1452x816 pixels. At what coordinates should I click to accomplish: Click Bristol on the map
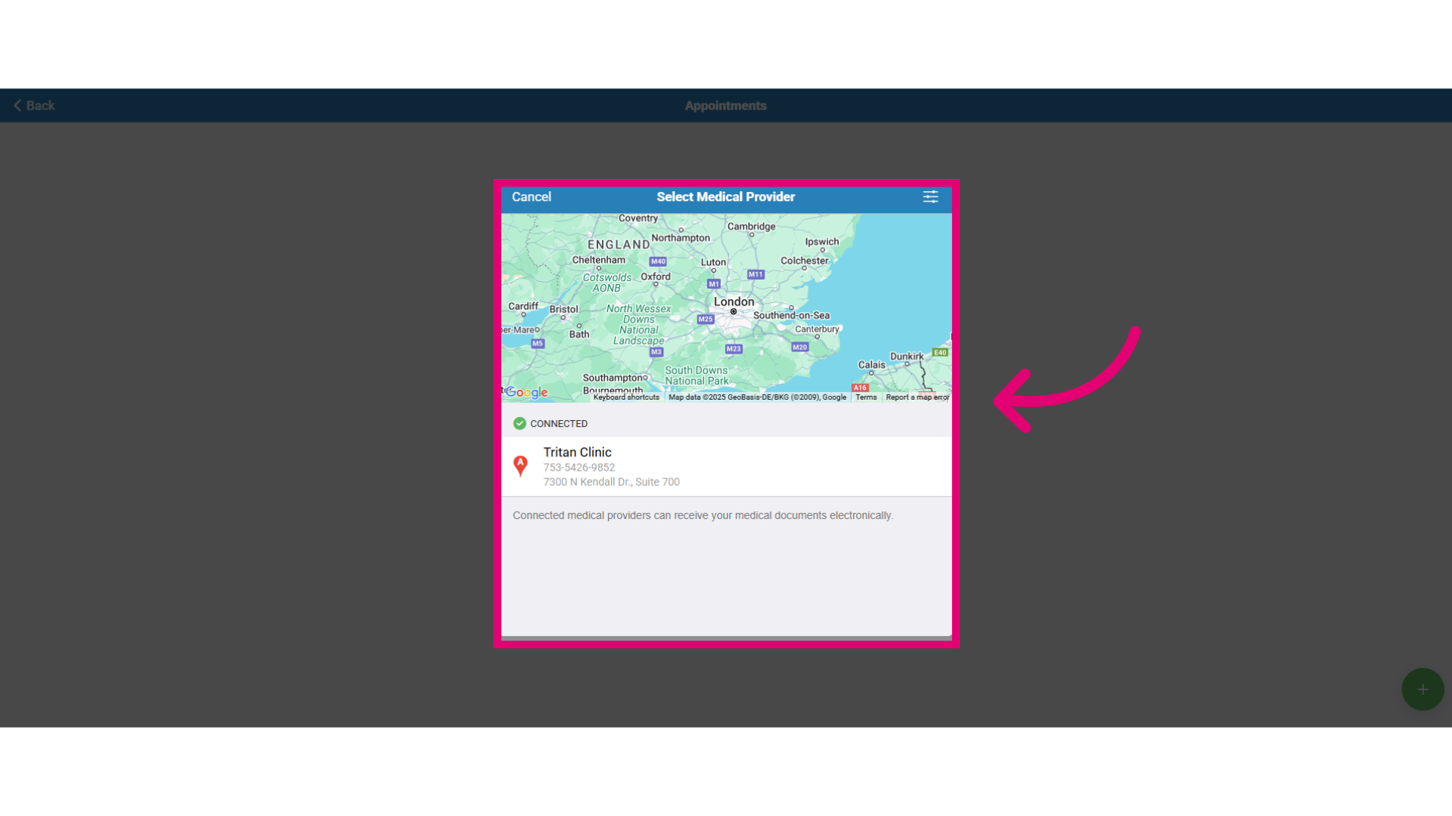pos(563,310)
